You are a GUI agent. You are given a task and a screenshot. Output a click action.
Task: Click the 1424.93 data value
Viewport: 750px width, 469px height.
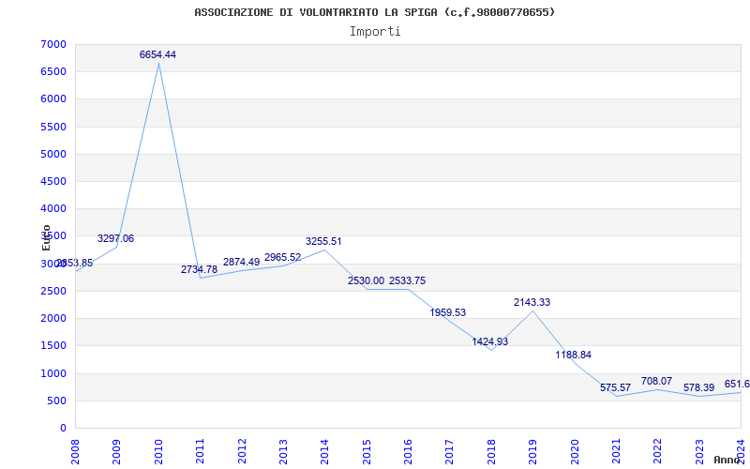[x=489, y=341]
